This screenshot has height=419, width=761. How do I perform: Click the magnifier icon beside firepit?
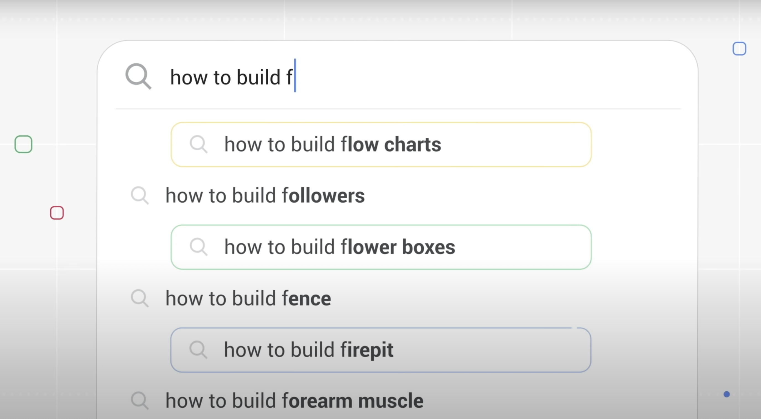[x=198, y=350]
